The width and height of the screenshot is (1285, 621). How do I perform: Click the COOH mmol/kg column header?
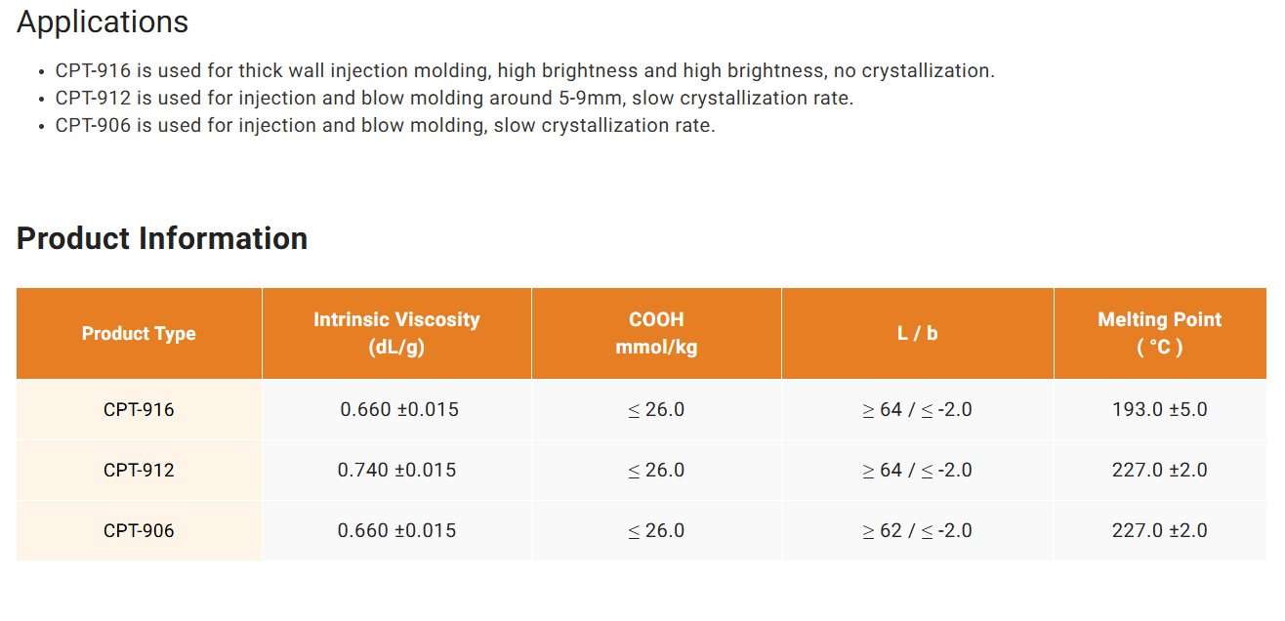tap(656, 333)
